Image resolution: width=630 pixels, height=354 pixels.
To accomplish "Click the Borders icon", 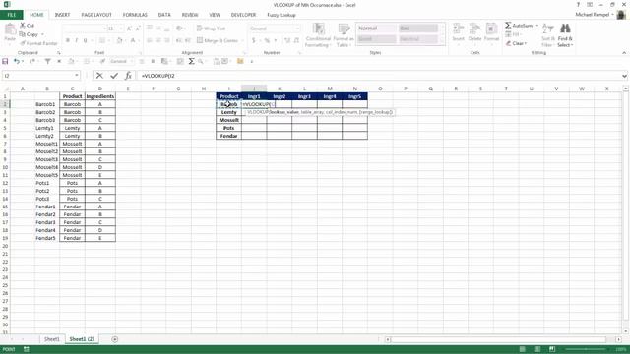I will (x=102, y=40).
